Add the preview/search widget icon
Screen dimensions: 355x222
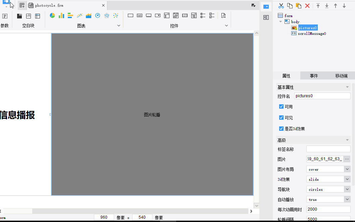(223, 15)
